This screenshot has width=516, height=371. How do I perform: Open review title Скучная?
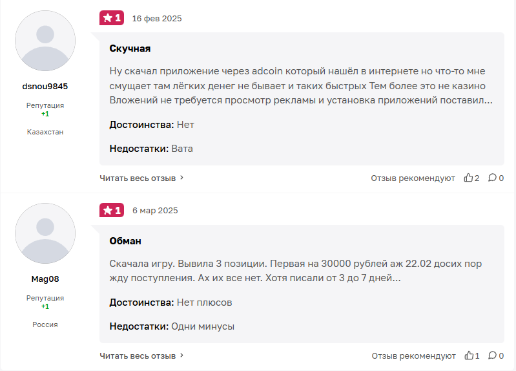(130, 48)
